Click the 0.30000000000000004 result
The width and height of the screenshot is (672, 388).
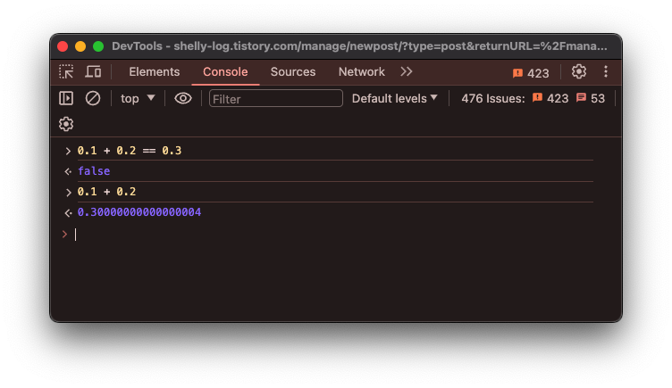(139, 212)
